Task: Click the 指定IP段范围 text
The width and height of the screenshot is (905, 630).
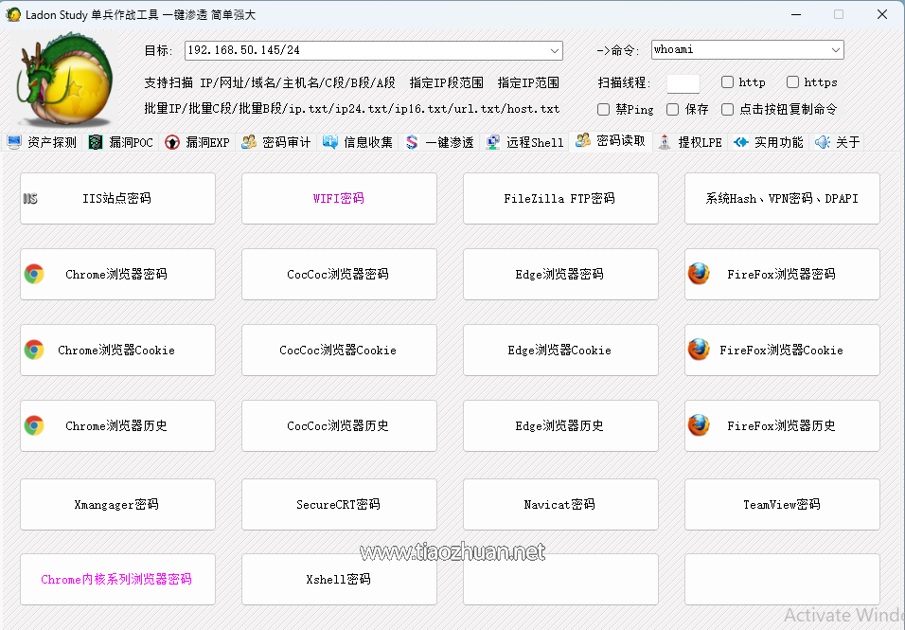Action: (446, 82)
